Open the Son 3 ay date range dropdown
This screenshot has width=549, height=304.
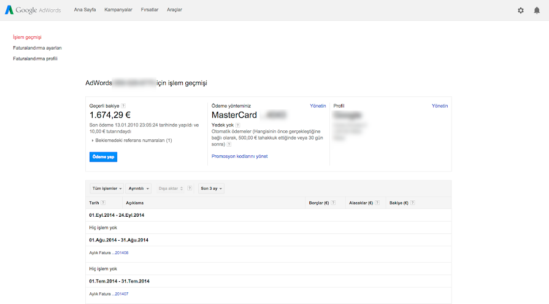click(211, 189)
